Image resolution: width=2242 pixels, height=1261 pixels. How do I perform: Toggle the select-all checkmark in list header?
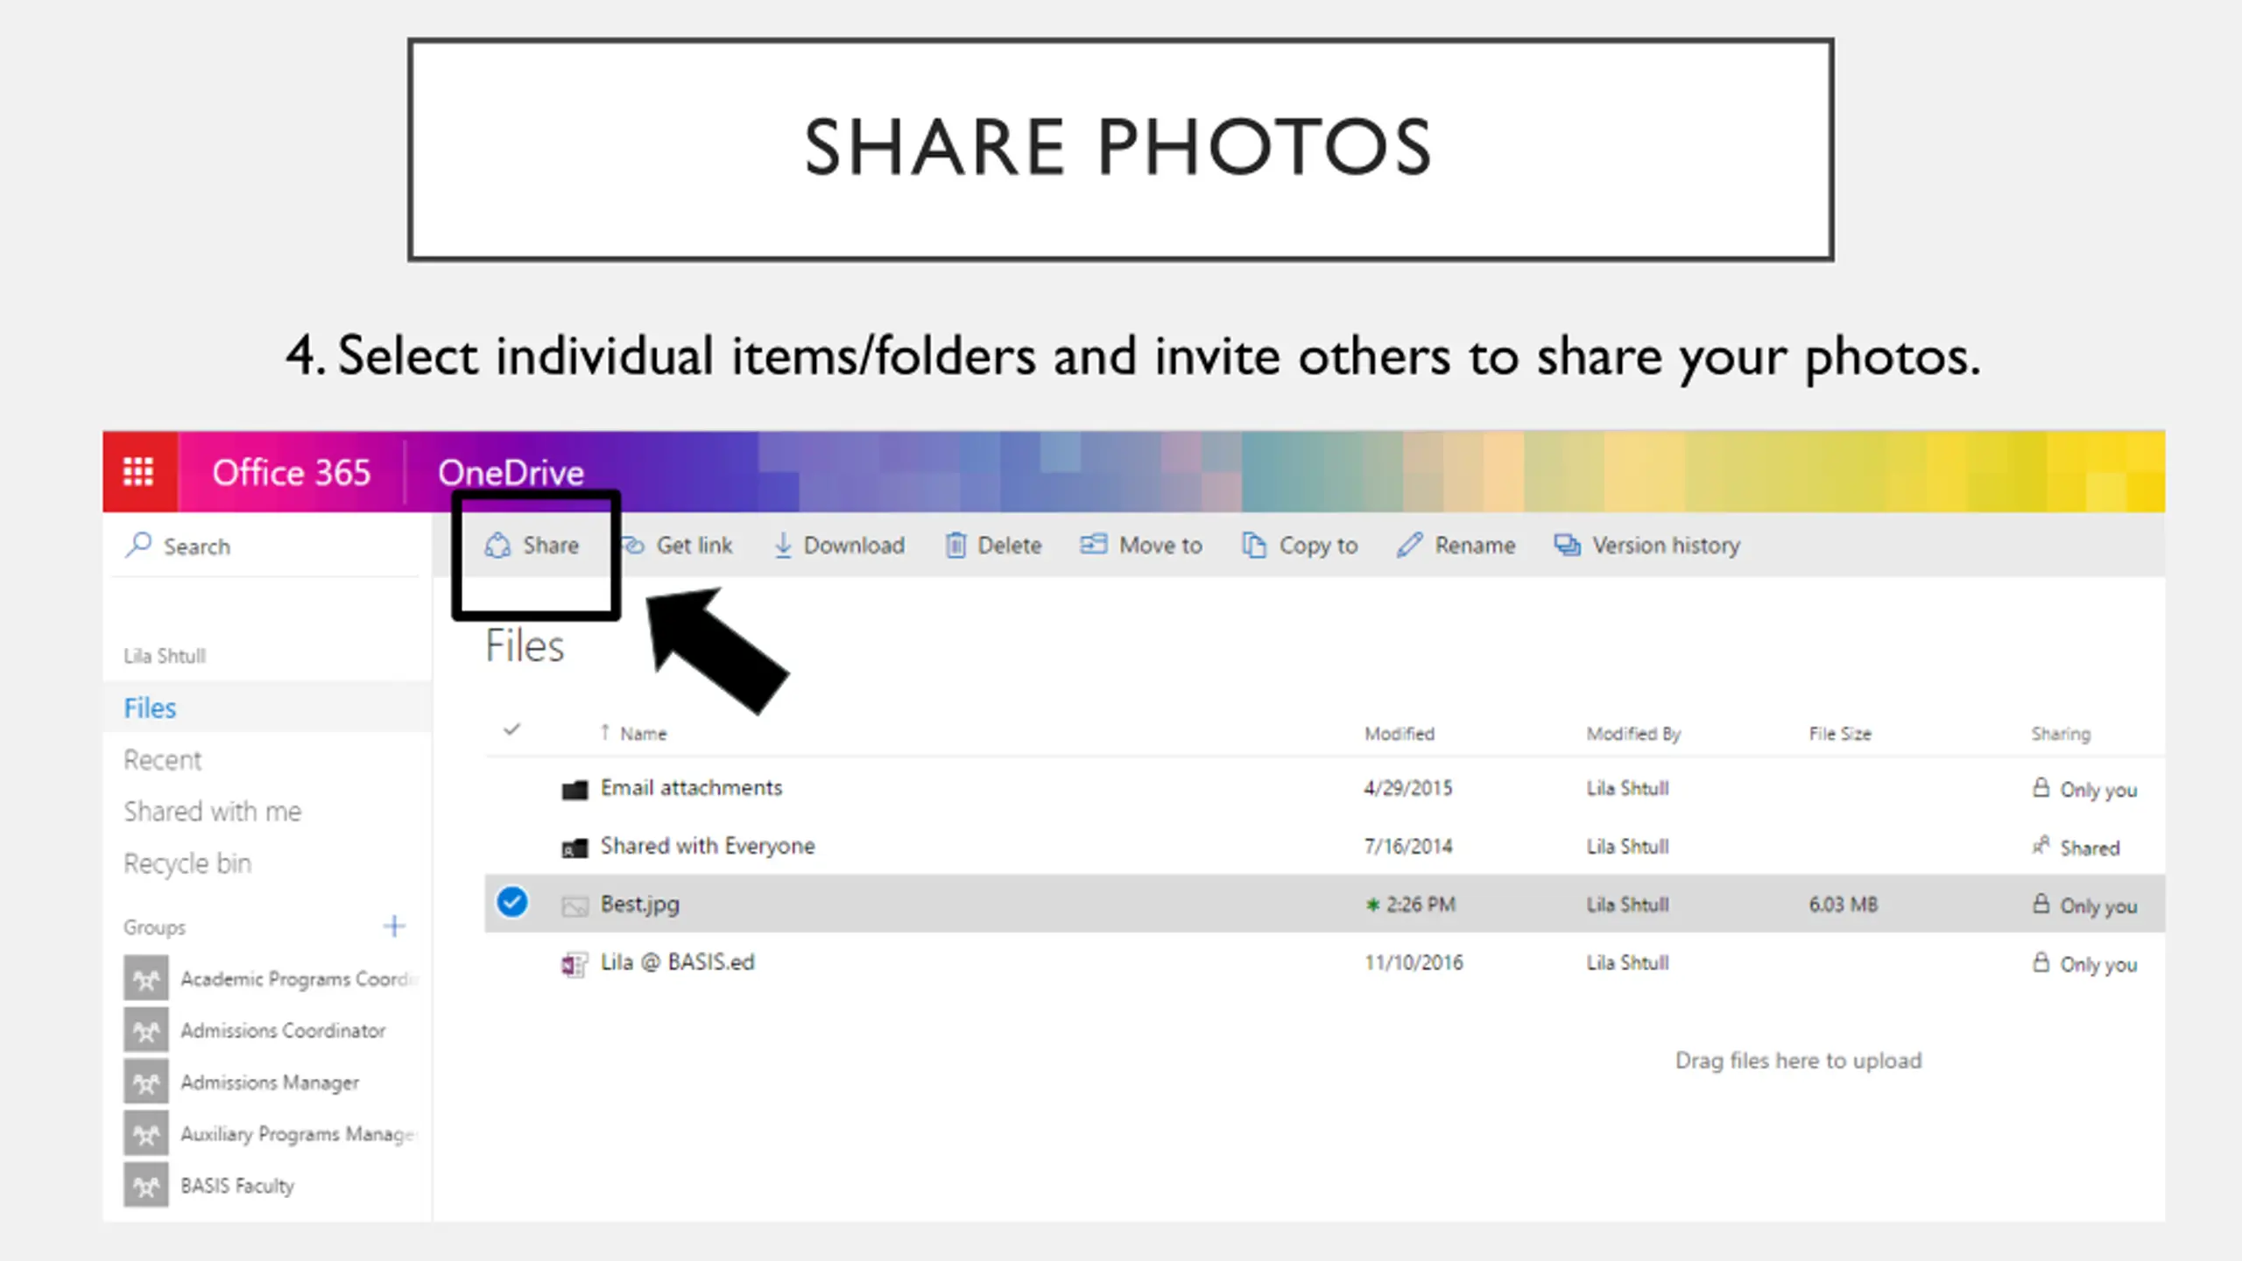pos(512,729)
